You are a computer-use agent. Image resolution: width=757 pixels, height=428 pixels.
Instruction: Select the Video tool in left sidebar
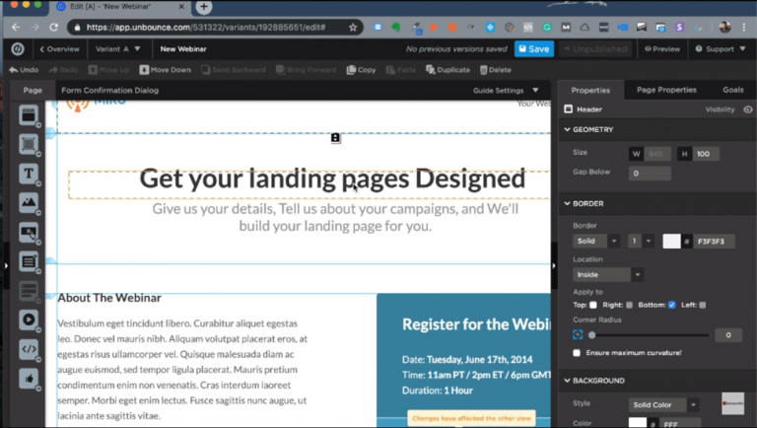tap(29, 320)
